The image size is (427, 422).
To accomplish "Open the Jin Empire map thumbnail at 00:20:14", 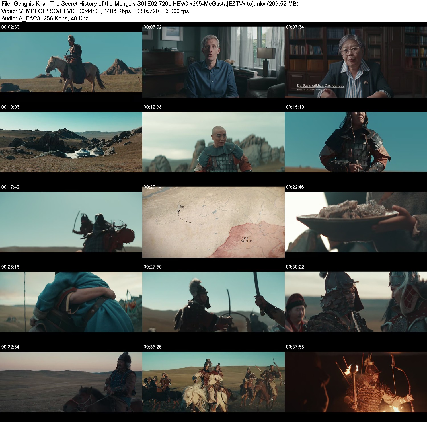I will [x=213, y=222].
